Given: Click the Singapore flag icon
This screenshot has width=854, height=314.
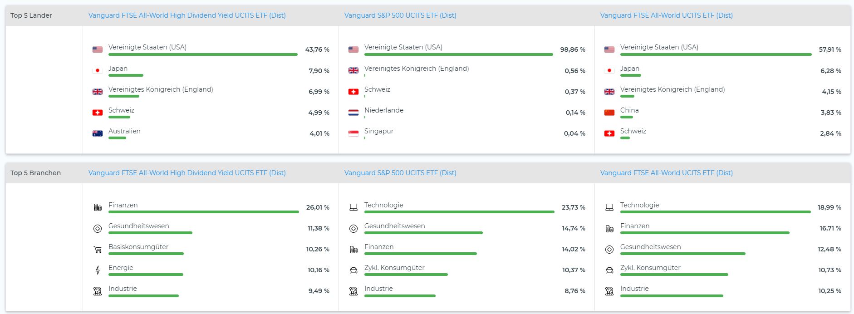Looking at the screenshot, I should click(353, 133).
